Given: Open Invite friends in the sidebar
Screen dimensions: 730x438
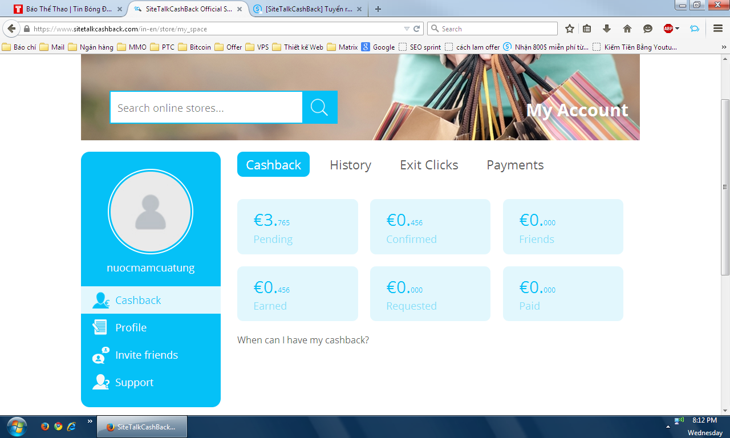Looking at the screenshot, I should [x=151, y=355].
